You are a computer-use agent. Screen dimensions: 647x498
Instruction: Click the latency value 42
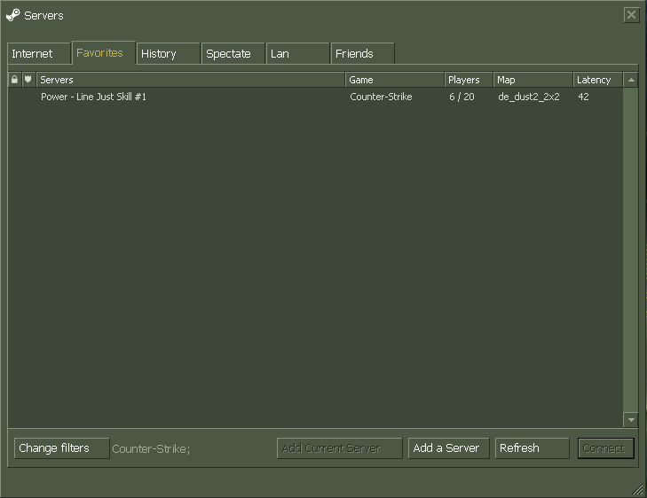click(583, 97)
